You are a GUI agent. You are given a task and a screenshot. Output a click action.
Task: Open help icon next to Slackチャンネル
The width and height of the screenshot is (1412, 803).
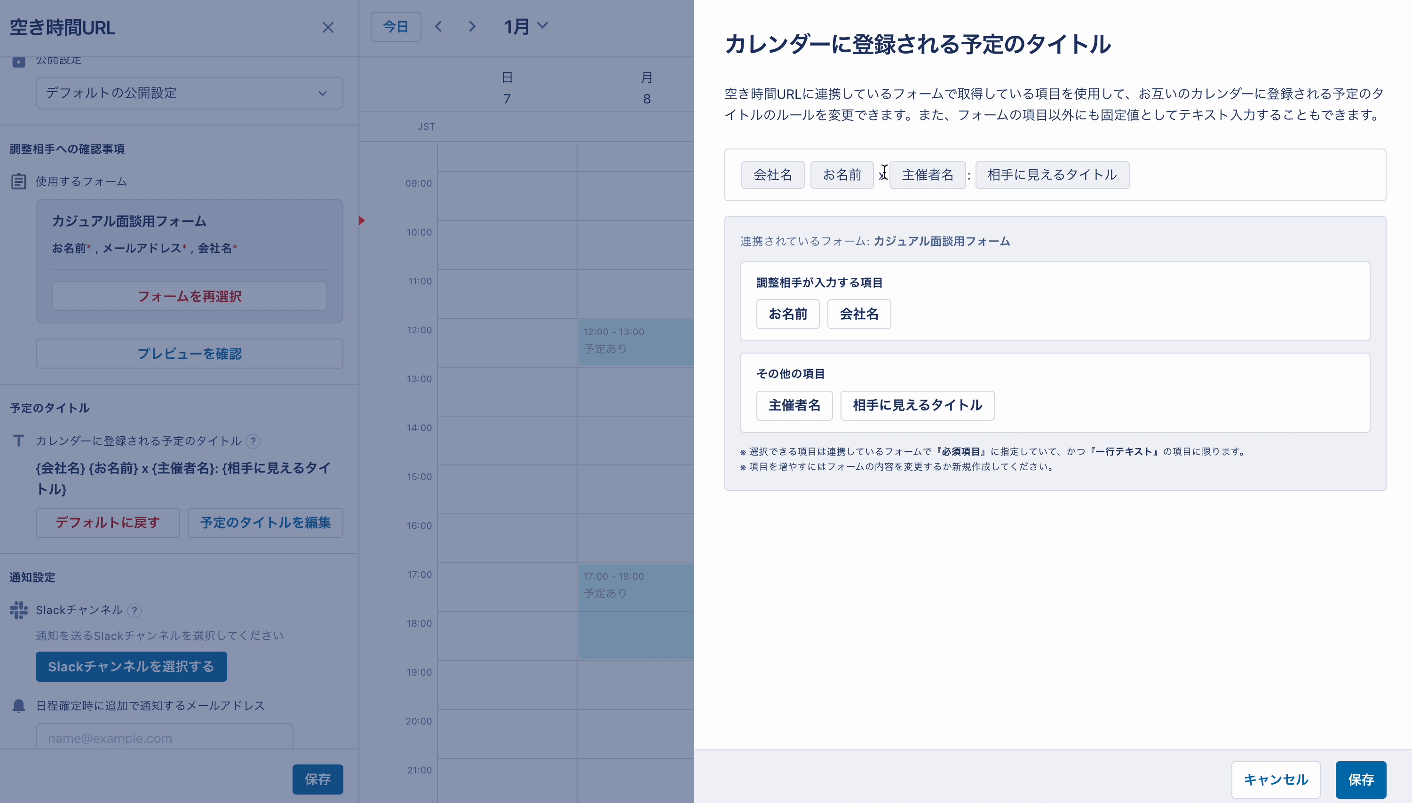(134, 611)
